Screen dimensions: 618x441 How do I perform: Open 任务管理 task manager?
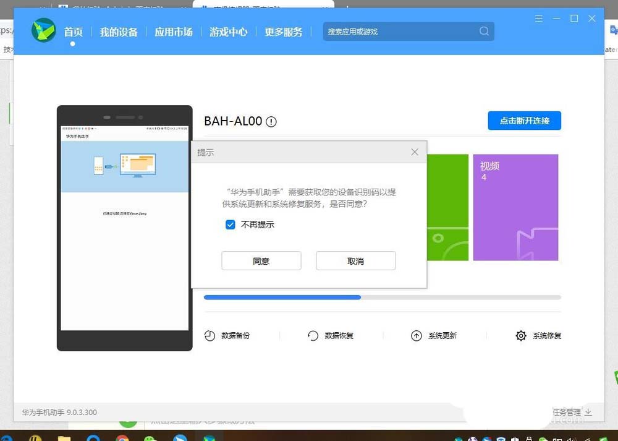click(x=572, y=412)
